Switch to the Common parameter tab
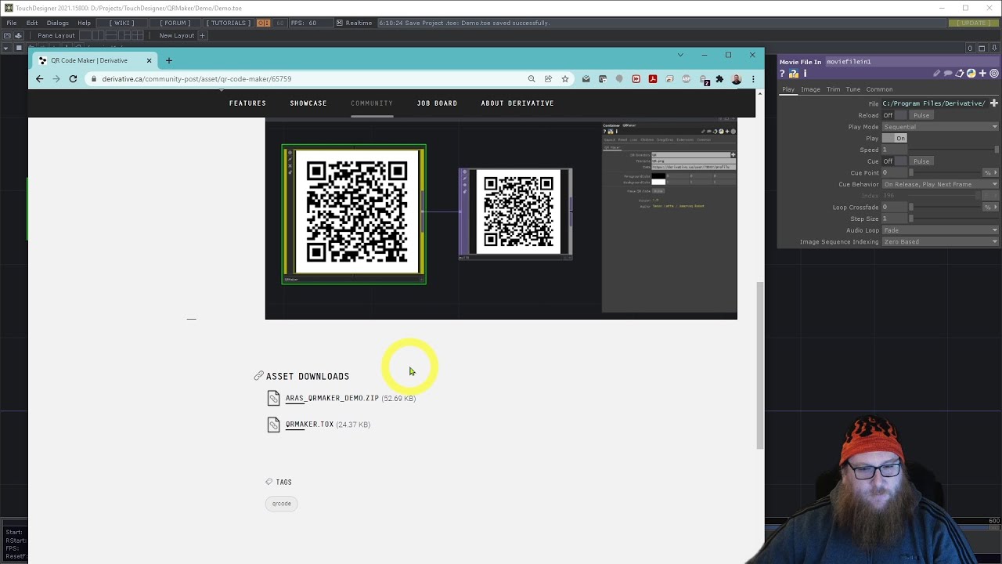The height and width of the screenshot is (564, 1002). 879,89
